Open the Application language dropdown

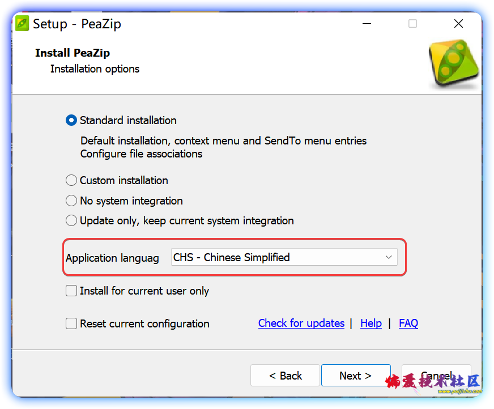tap(284, 257)
